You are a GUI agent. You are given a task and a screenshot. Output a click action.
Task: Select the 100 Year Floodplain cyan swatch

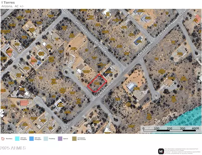point(17,139)
